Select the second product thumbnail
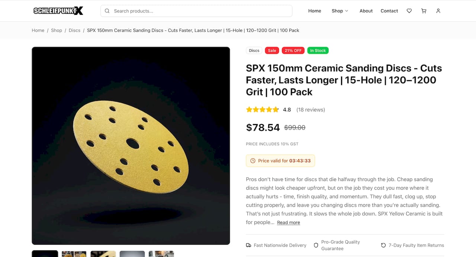Image resolution: width=476 pixels, height=257 pixels. pyautogui.click(x=74, y=254)
